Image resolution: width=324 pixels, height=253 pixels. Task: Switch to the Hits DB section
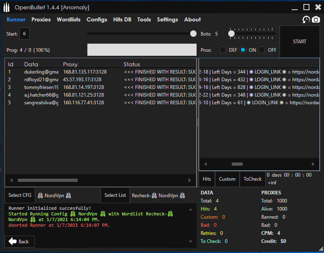click(122, 19)
